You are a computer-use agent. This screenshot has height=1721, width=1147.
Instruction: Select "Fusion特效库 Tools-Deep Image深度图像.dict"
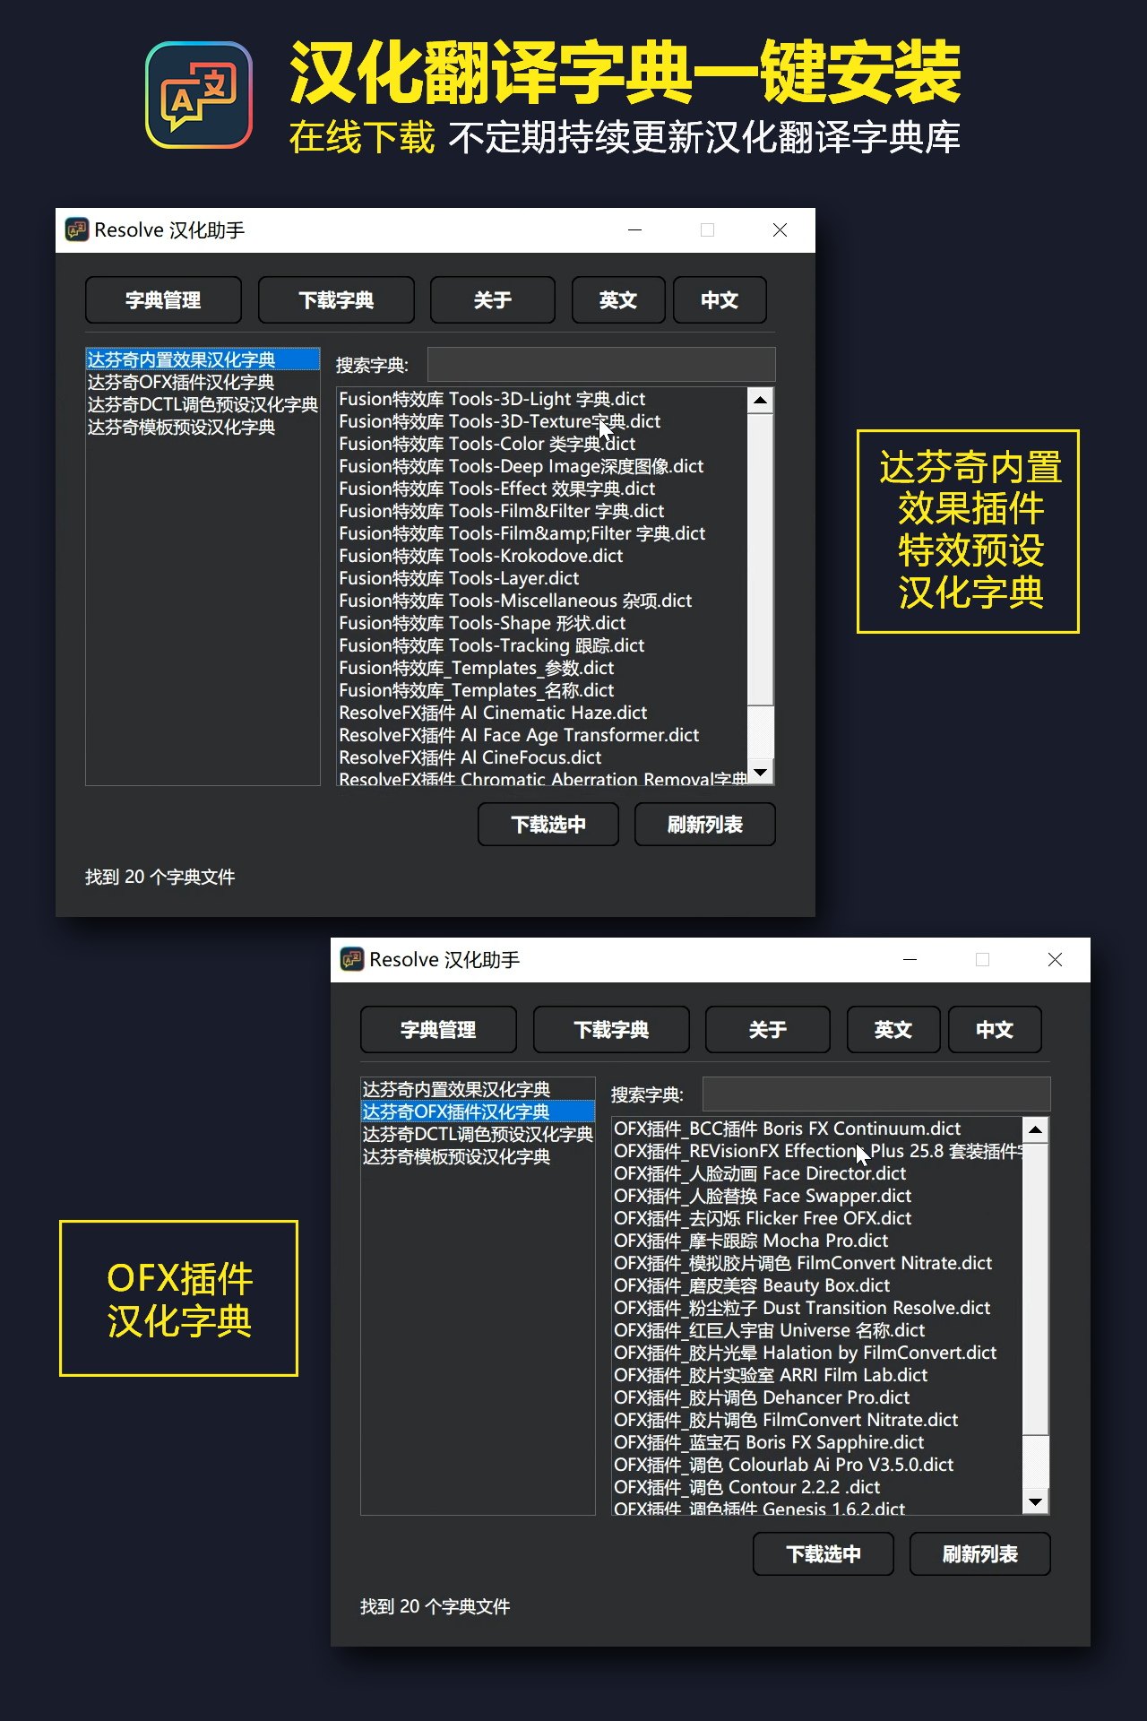(542, 466)
